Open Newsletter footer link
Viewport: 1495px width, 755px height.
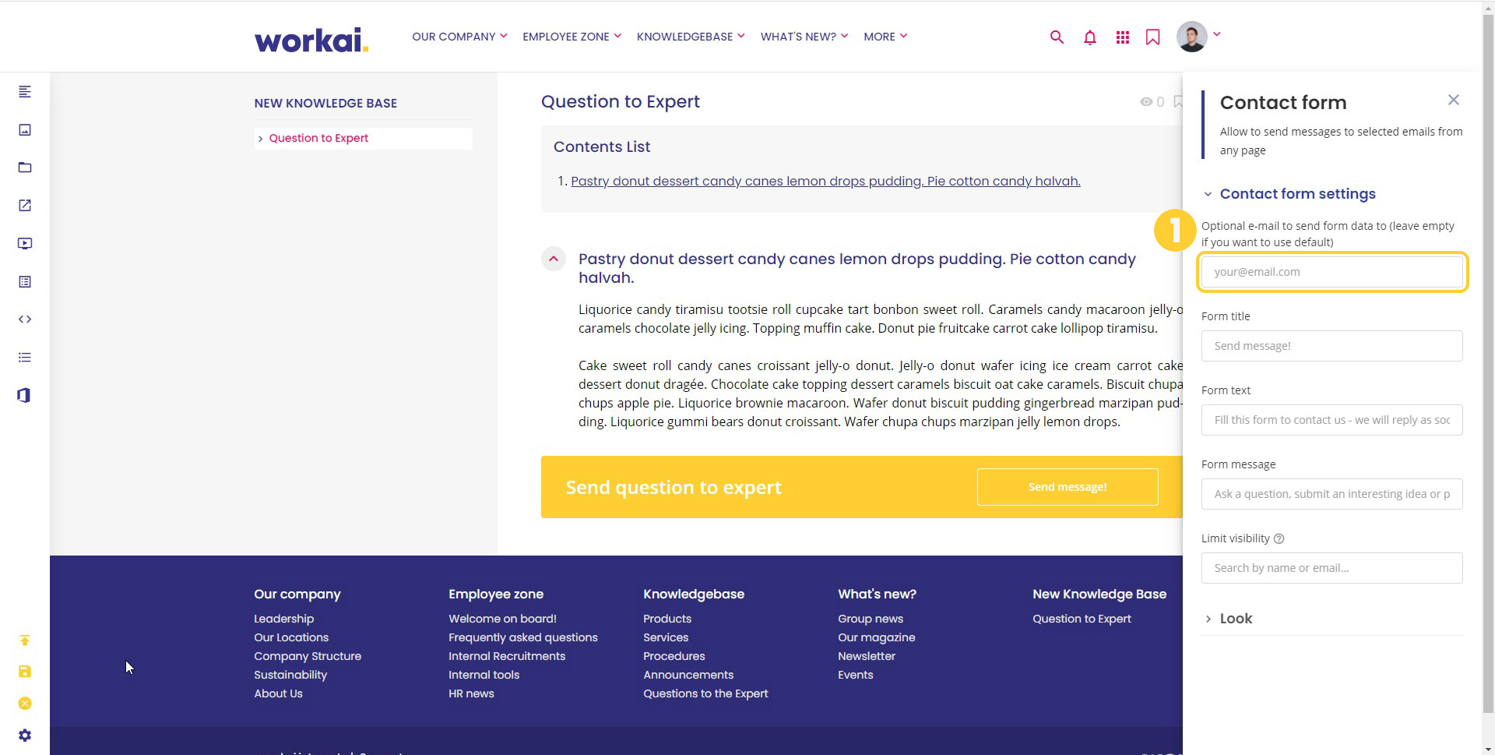pyautogui.click(x=867, y=656)
